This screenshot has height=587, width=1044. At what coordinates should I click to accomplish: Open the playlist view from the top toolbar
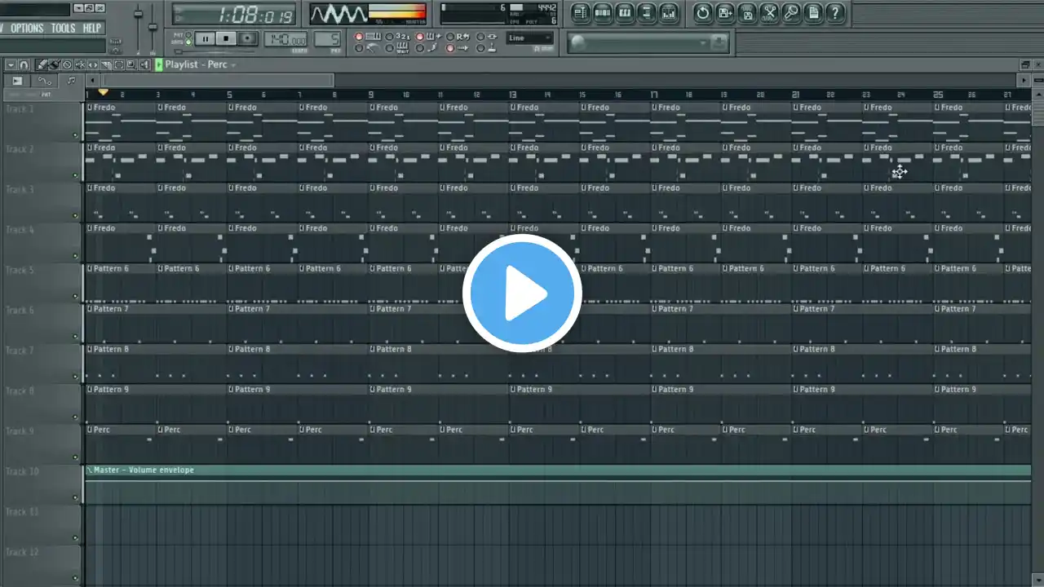click(x=581, y=12)
